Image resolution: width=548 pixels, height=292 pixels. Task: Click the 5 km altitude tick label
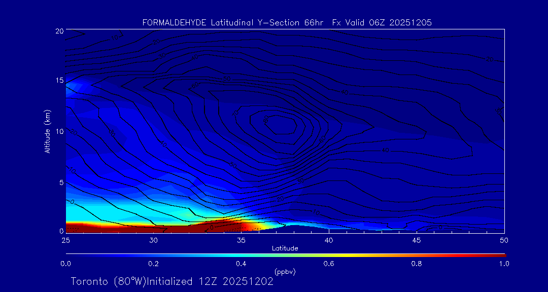coord(60,181)
